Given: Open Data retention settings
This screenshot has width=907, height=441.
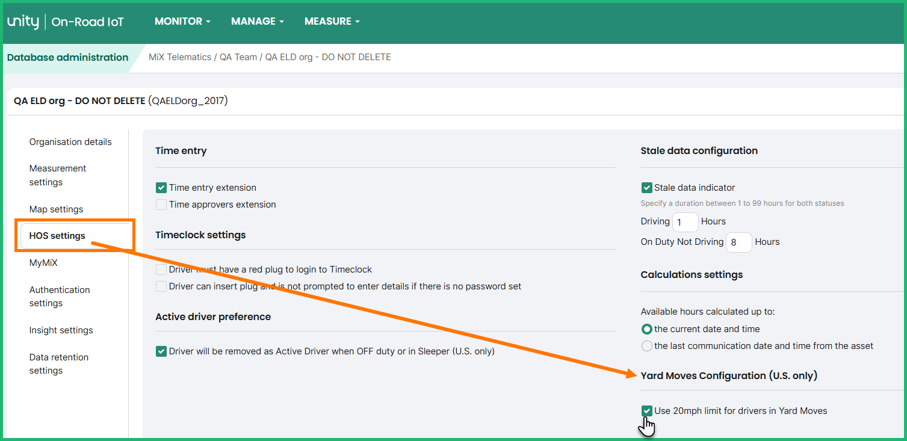Looking at the screenshot, I should (x=59, y=364).
